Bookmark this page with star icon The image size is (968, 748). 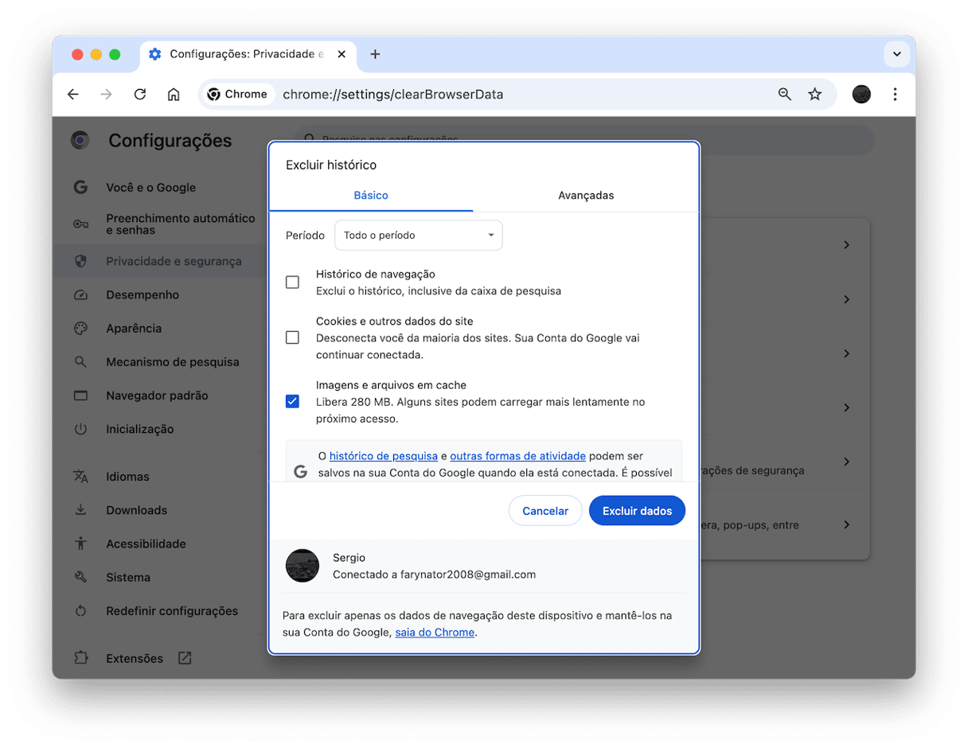[x=814, y=95]
